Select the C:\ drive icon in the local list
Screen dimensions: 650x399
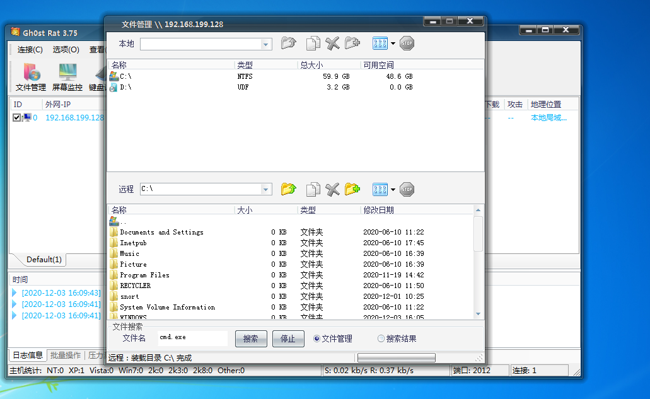coord(114,76)
